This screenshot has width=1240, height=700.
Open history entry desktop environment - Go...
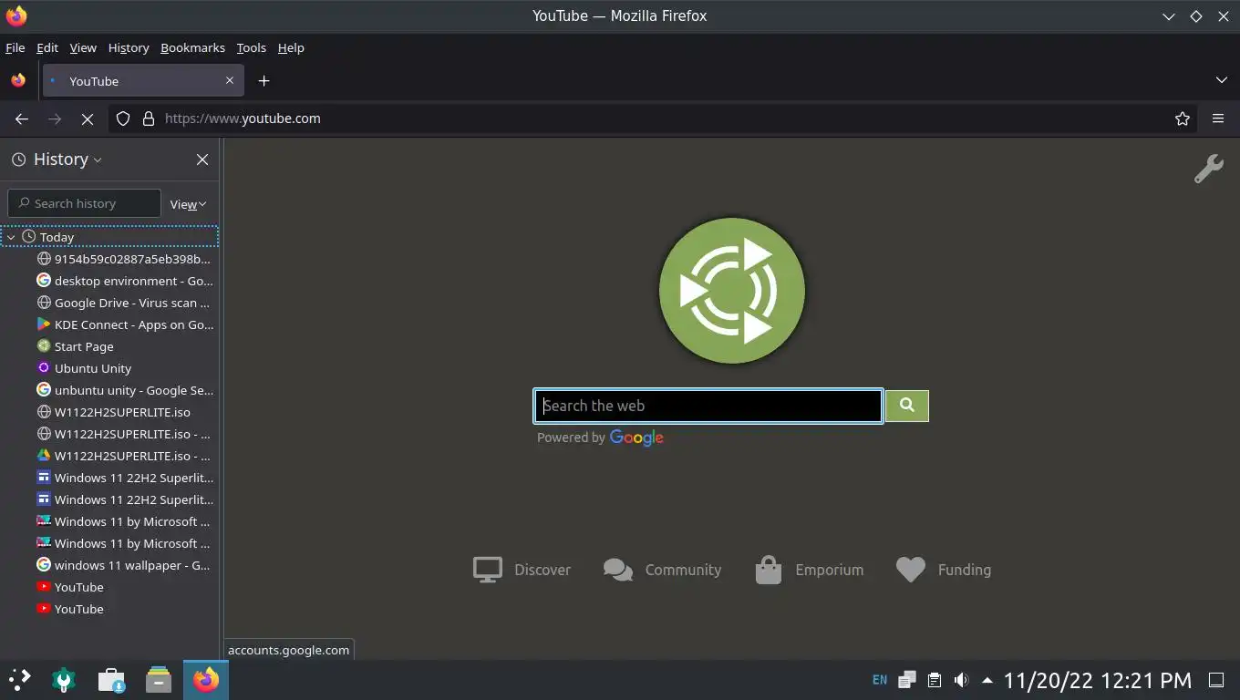pos(124,281)
